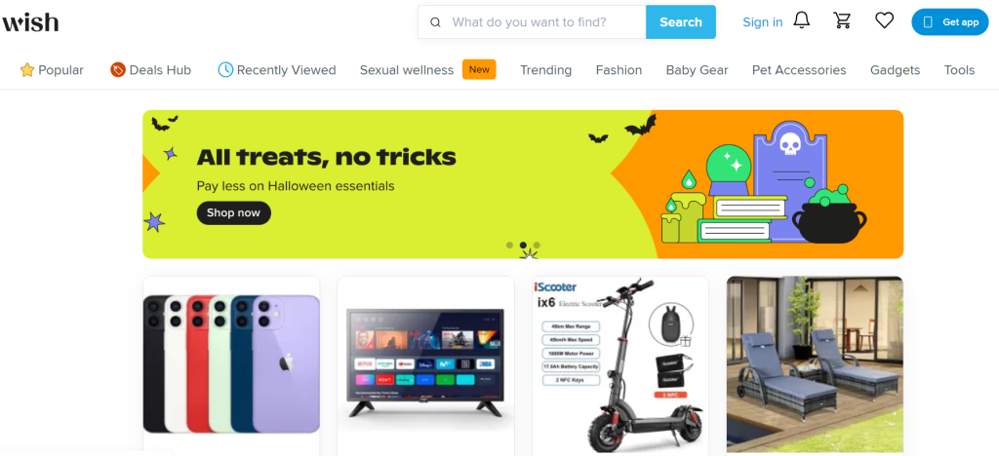
Task: Open the notifications bell icon
Action: (802, 20)
